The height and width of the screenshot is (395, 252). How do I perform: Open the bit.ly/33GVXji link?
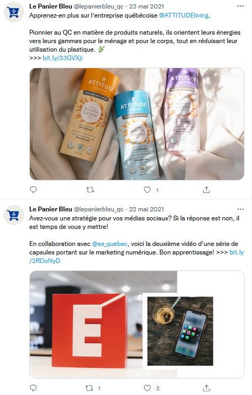pos(62,58)
